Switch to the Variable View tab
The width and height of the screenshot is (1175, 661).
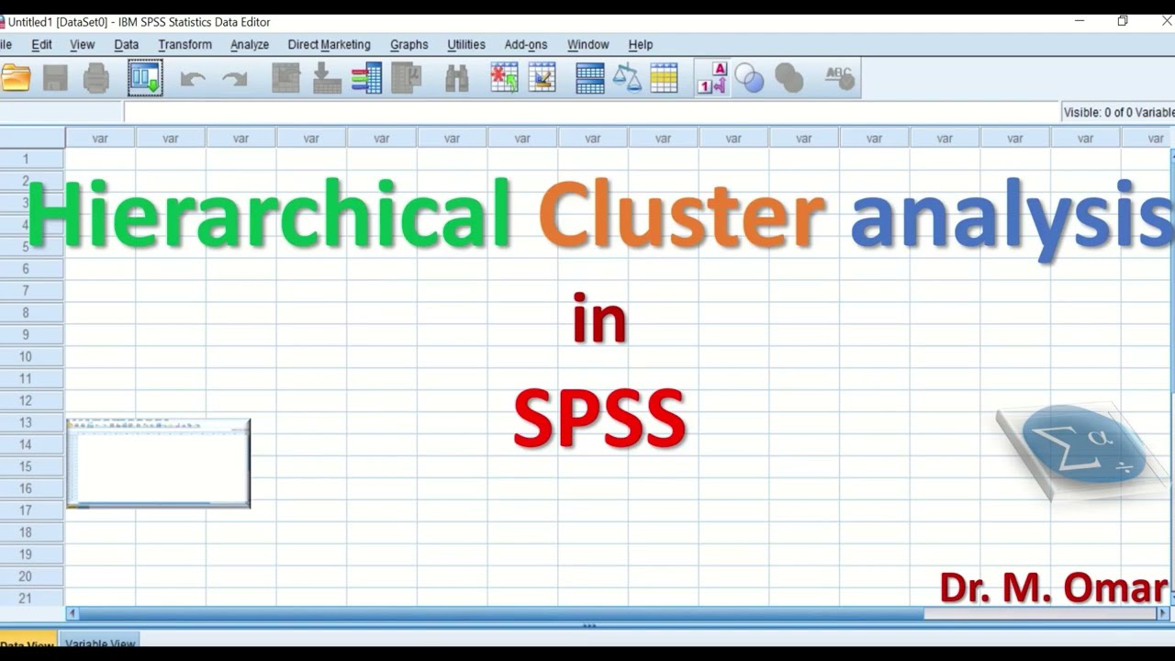tap(100, 642)
